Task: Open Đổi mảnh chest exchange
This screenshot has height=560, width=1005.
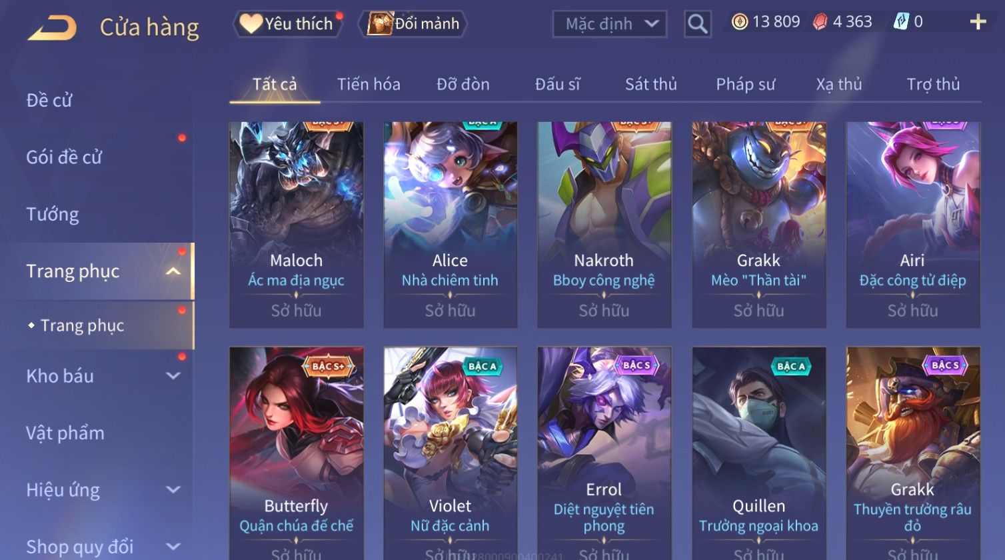Action: [413, 24]
